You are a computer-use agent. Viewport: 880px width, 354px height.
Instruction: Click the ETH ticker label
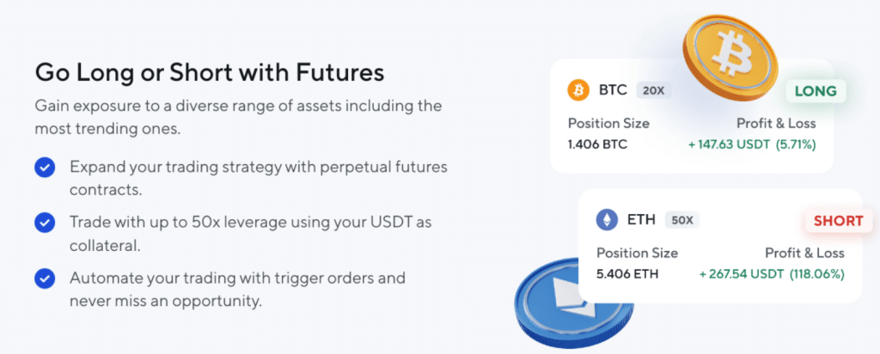(641, 220)
